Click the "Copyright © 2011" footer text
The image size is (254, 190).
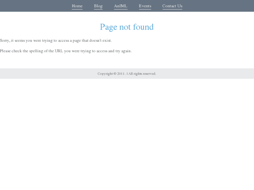pyautogui.click(x=127, y=74)
